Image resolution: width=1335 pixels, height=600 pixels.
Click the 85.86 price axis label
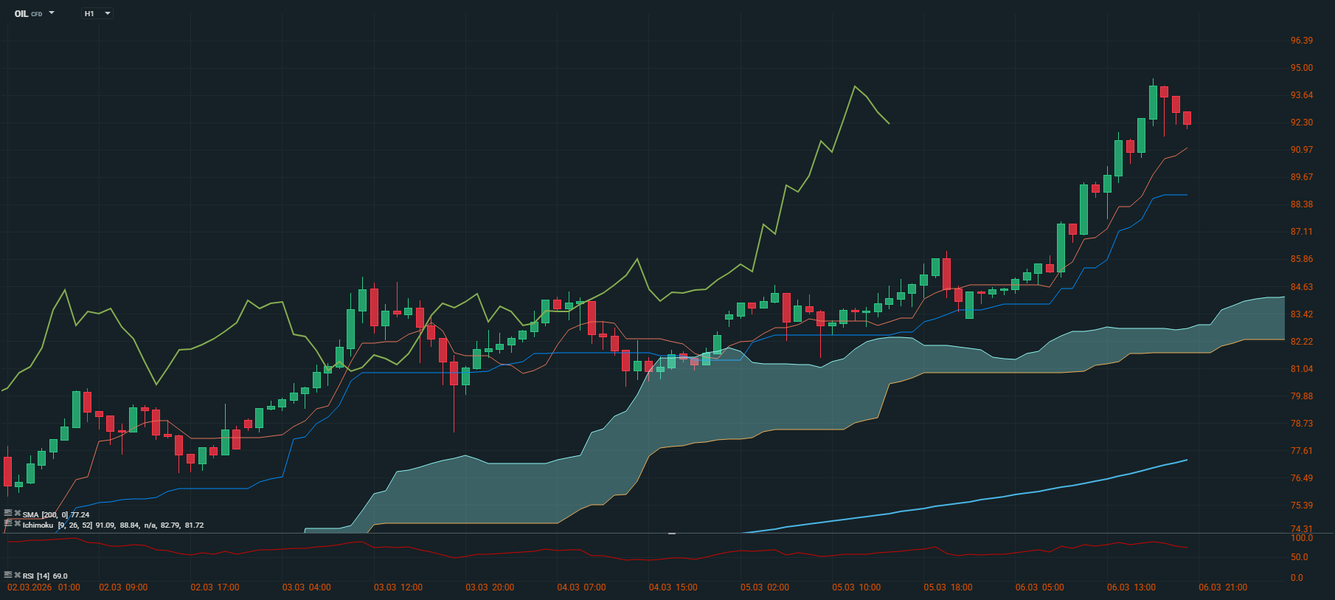click(x=1302, y=259)
